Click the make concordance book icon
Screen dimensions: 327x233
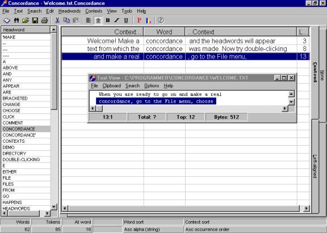tap(7, 20)
